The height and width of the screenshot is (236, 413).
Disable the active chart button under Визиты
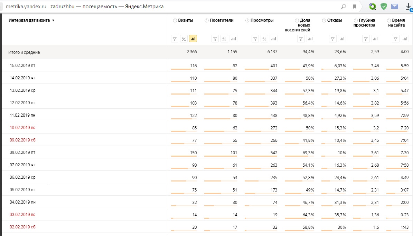pos(193,39)
